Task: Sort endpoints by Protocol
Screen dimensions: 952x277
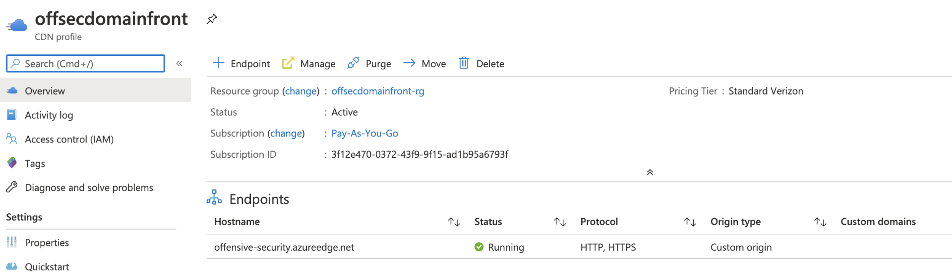Action: 690,222
